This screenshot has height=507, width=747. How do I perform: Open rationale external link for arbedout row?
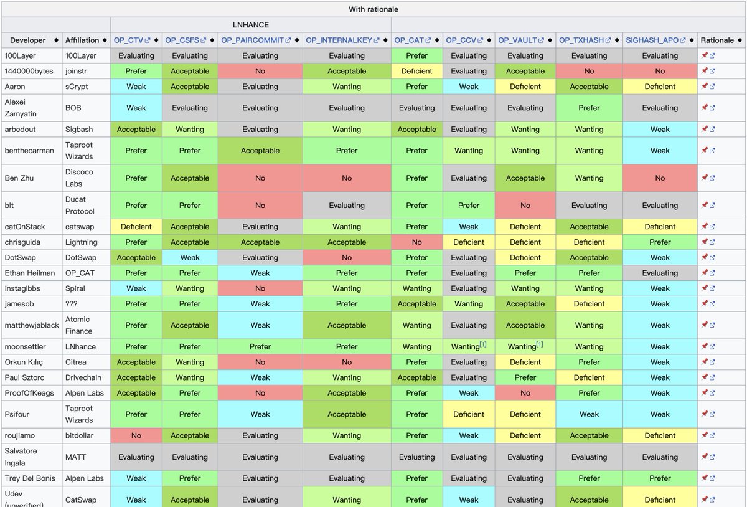712,130
